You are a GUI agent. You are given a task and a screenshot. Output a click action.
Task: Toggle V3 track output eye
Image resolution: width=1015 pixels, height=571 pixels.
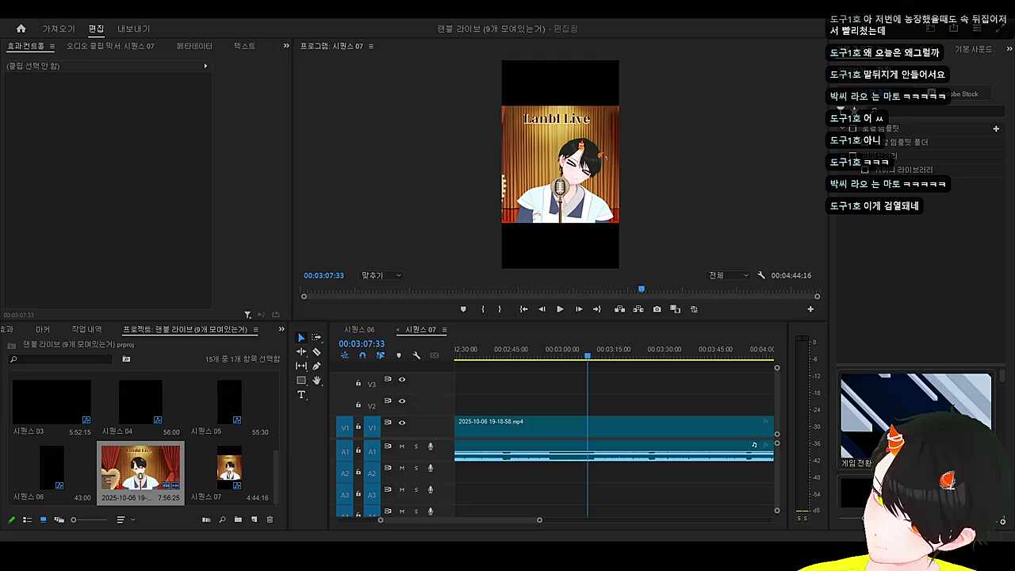point(402,380)
